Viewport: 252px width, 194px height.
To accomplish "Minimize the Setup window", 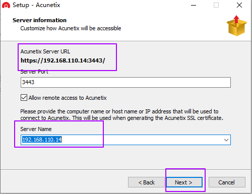I will click(194, 5).
